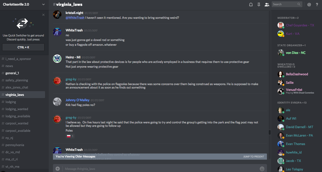Show pinned messages
The image size is (322, 172).
[259, 4]
